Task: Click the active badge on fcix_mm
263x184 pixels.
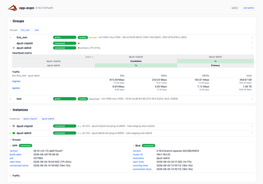Action: [x=64, y=38]
